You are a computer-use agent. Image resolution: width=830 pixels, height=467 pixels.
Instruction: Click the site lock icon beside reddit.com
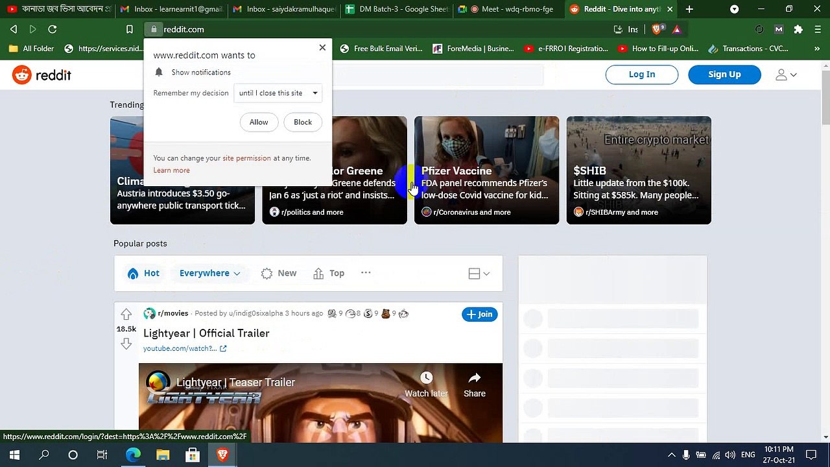coord(154,29)
